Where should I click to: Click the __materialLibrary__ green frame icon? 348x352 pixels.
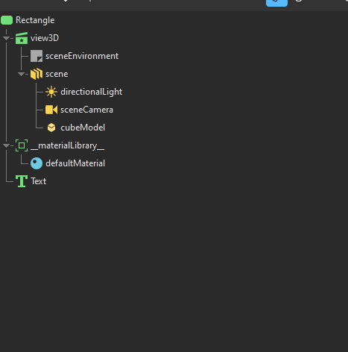[x=22, y=145]
